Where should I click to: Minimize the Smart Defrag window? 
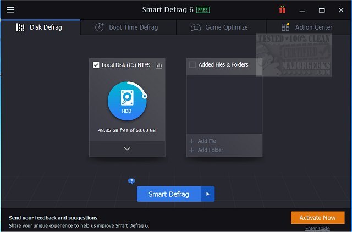(302, 10)
